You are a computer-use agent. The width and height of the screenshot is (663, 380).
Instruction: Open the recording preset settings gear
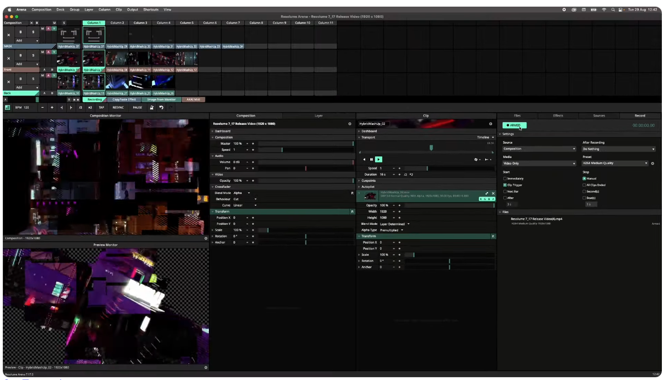pos(653,163)
